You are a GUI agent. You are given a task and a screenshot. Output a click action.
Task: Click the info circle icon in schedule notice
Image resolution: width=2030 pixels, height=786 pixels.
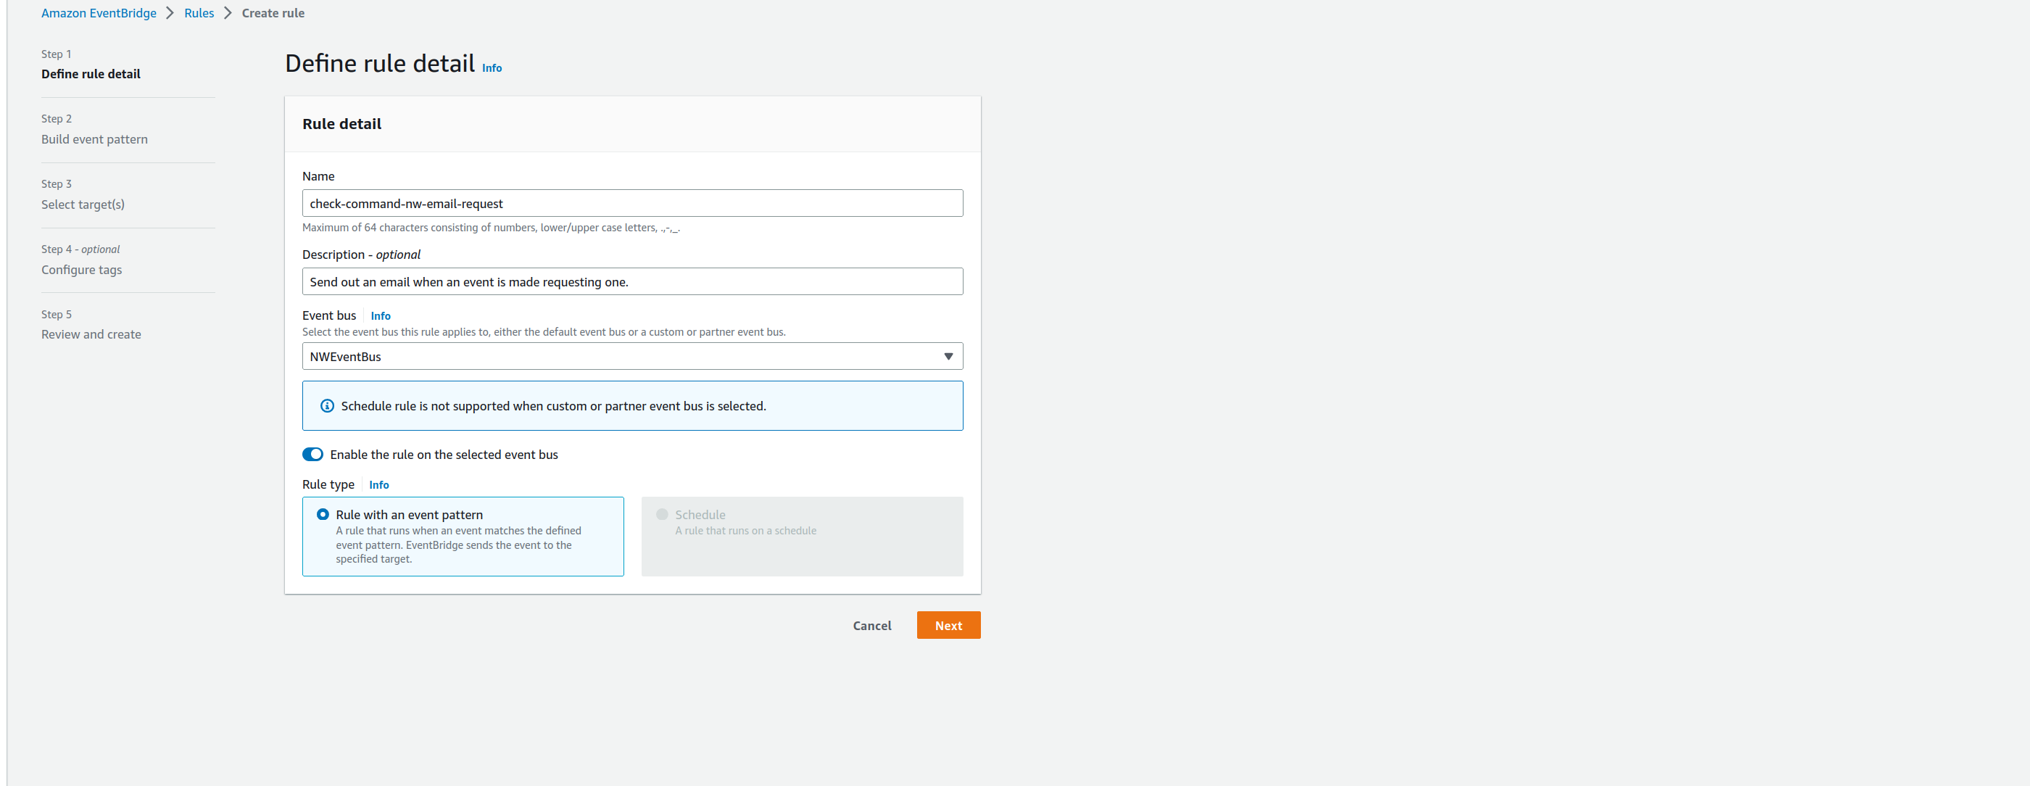click(327, 406)
